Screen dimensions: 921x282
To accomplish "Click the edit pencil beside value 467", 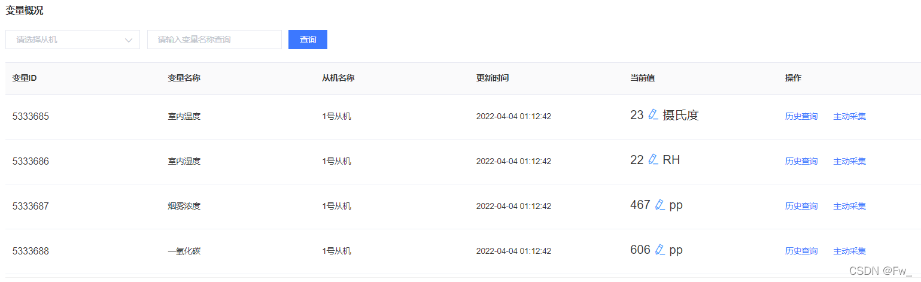I will click(659, 204).
